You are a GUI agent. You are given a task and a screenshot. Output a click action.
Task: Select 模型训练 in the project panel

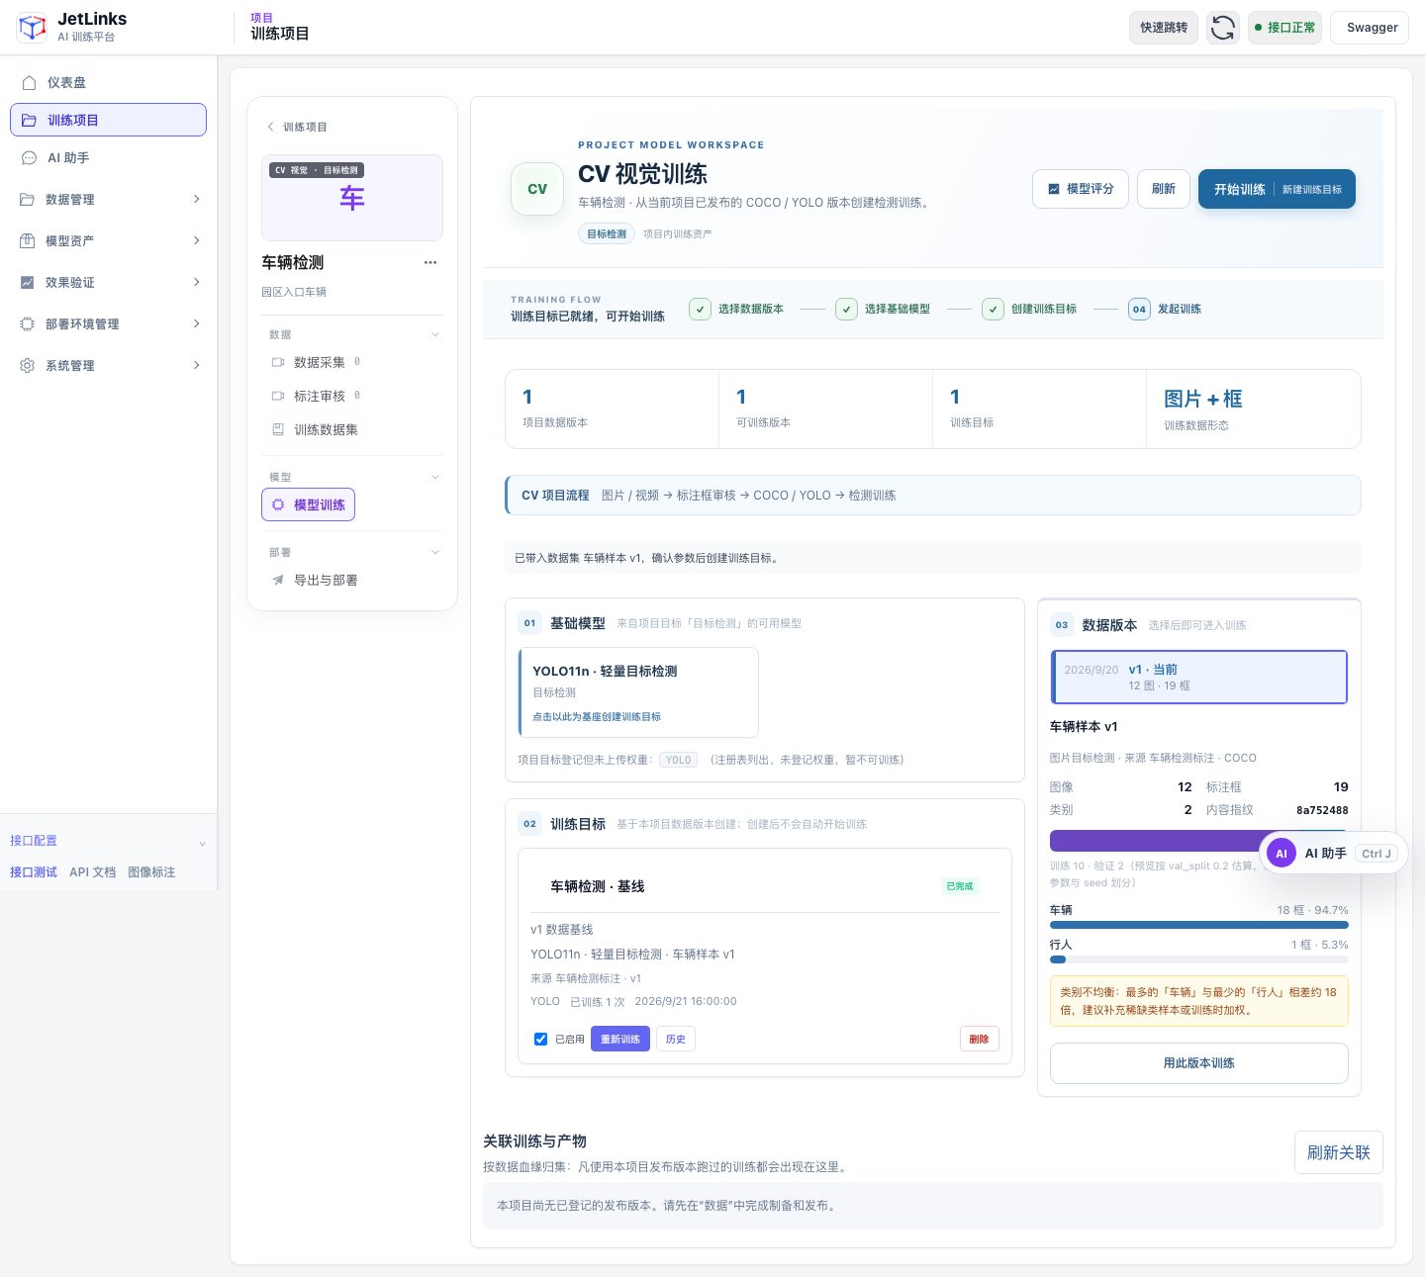tap(308, 505)
